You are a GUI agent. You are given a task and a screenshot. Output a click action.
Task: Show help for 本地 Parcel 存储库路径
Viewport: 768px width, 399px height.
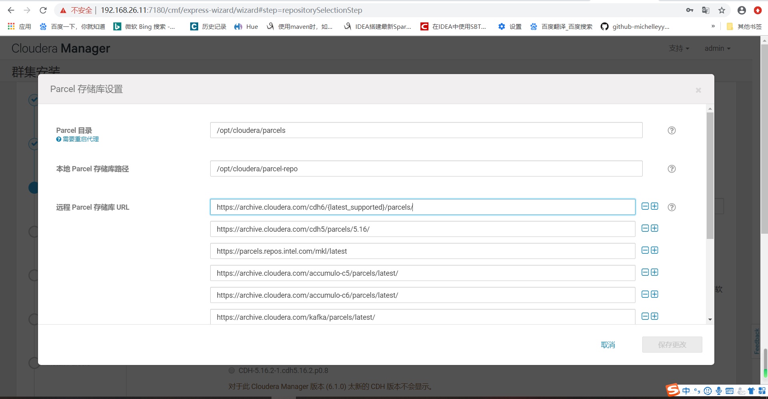coord(672,169)
